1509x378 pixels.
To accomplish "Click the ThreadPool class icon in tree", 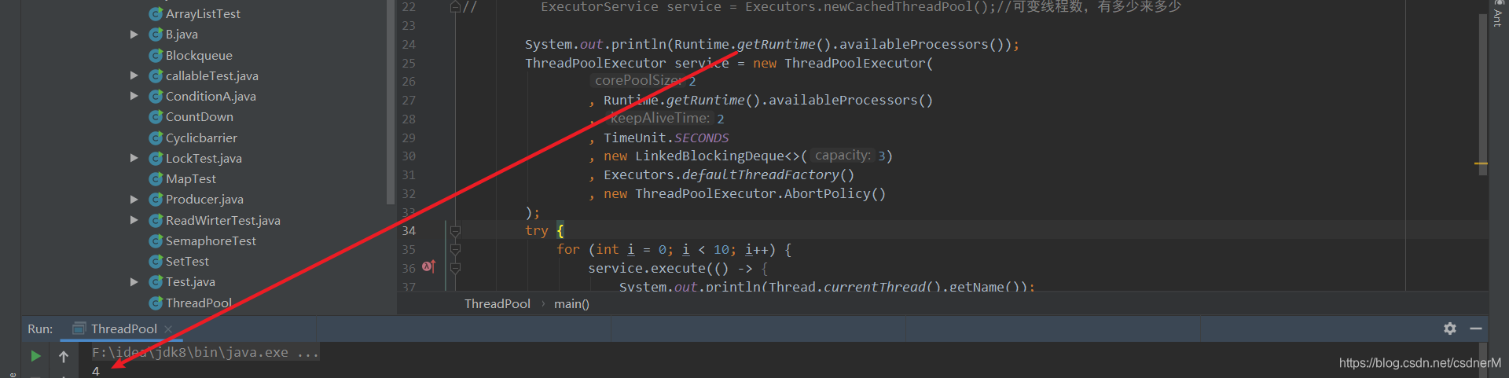I will click(x=156, y=303).
